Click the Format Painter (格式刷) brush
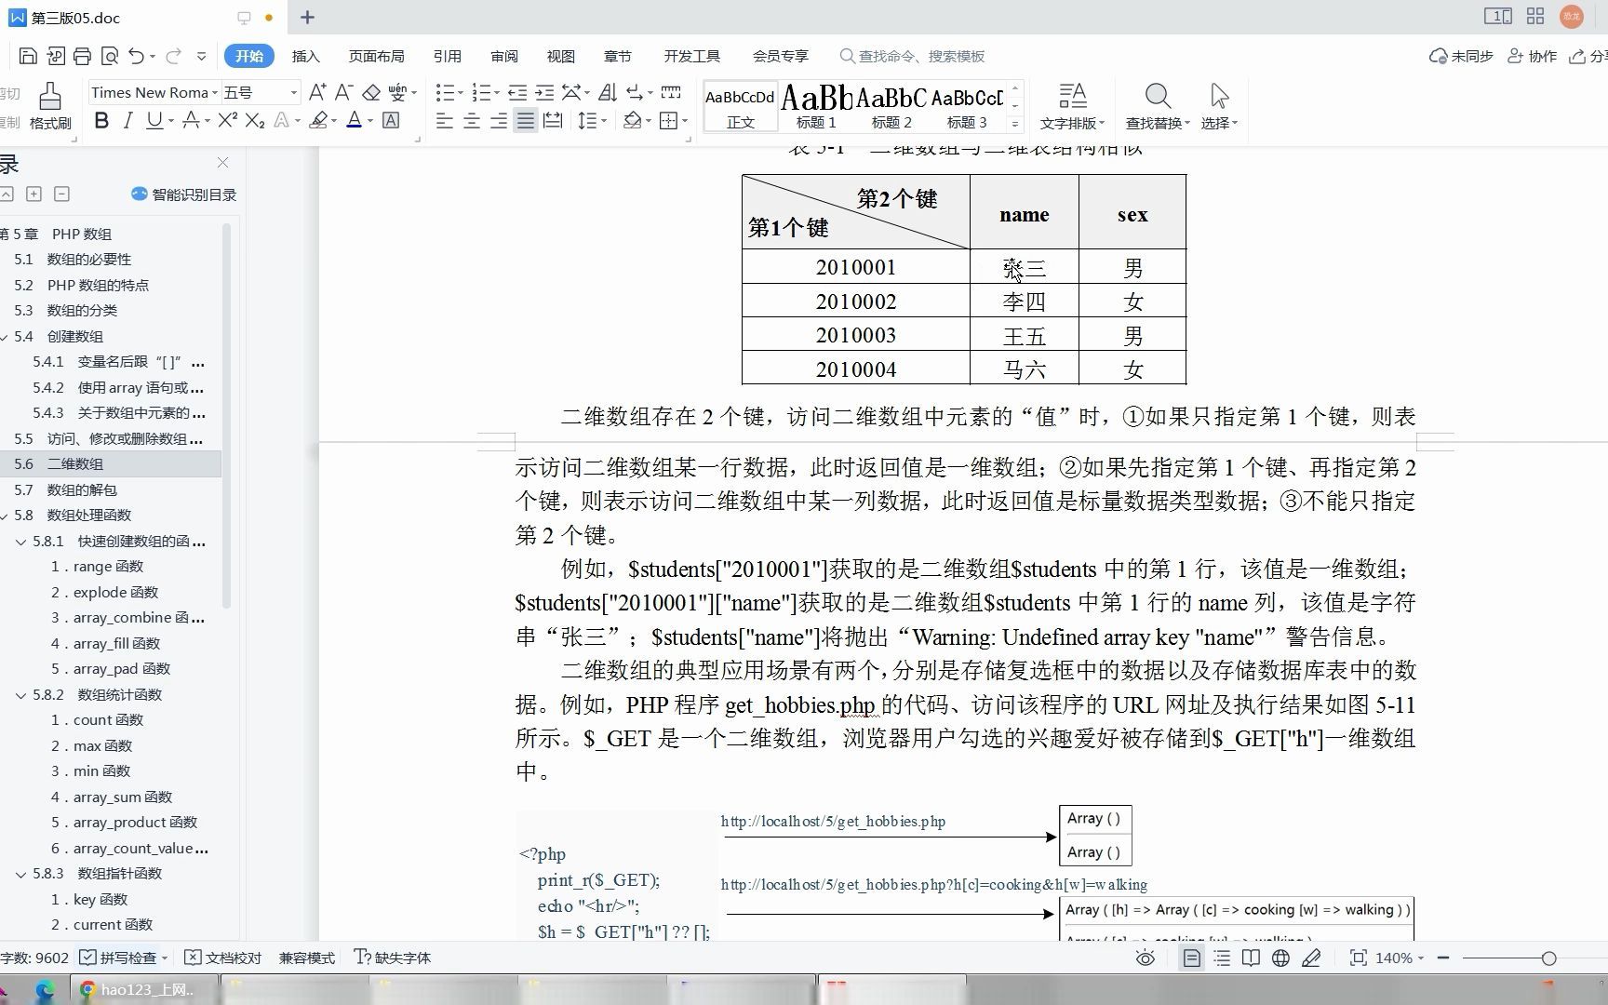 point(50,106)
